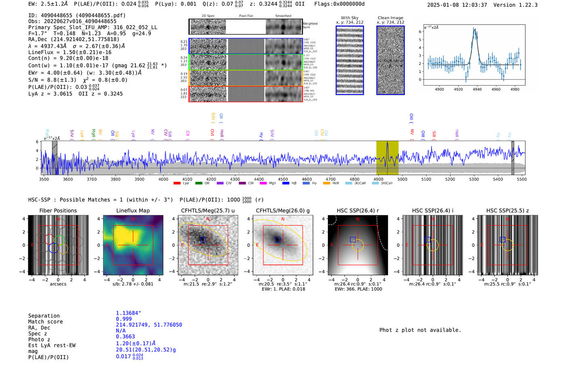View the HSC SSP(25.5) z cutout
Image resolution: width=566 pixels, height=385 pixels.
[x=508, y=245]
